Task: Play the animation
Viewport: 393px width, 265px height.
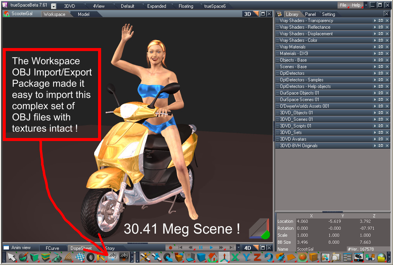Action: [x=211, y=248]
